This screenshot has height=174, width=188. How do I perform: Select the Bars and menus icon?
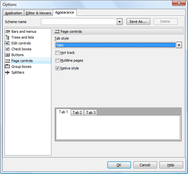tap(7, 31)
